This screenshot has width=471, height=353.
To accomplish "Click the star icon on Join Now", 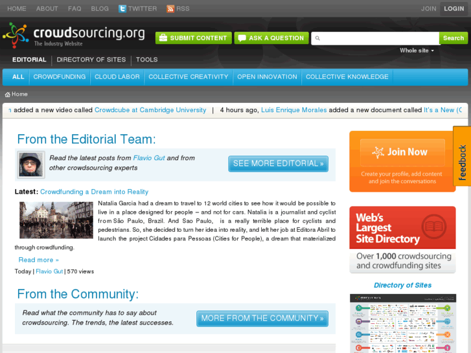I will pos(378,152).
